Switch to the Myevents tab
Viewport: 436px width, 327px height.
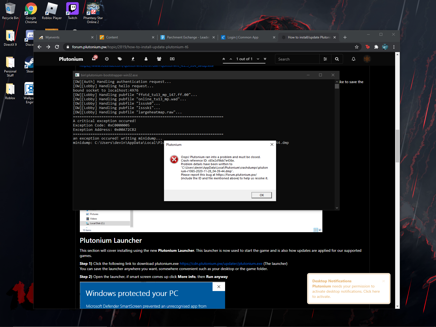(66, 37)
